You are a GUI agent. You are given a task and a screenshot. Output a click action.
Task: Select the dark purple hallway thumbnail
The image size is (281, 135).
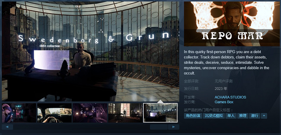tap(90, 113)
